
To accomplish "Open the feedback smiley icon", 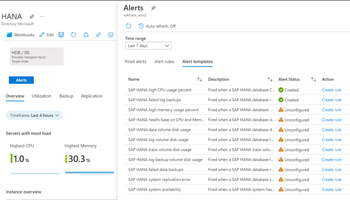I will click(x=111, y=35).
